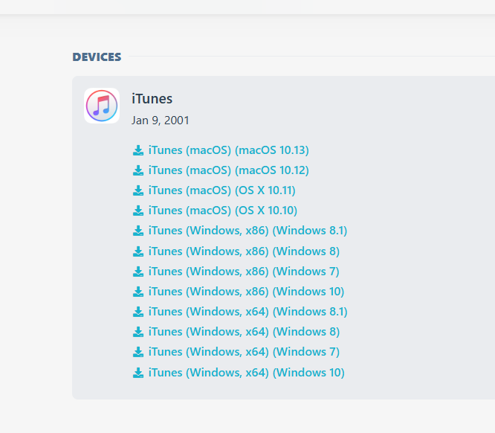Click download icon for Windows x64 Windows 10
495x433 pixels.
point(138,373)
